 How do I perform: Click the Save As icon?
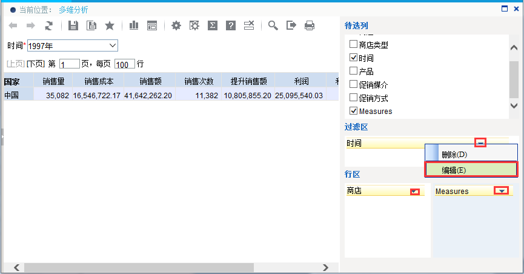(91, 25)
